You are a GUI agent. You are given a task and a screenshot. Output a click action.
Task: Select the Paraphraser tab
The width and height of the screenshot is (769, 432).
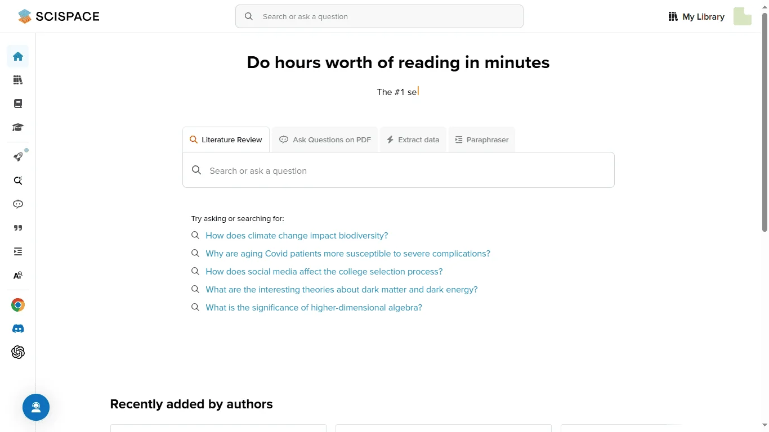481,139
